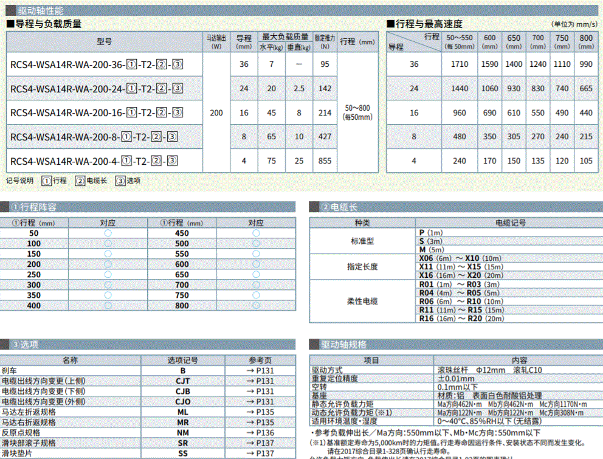The width and height of the screenshot is (603, 459).
Task: Click the 选项记号 column header
Action: (x=183, y=360)
